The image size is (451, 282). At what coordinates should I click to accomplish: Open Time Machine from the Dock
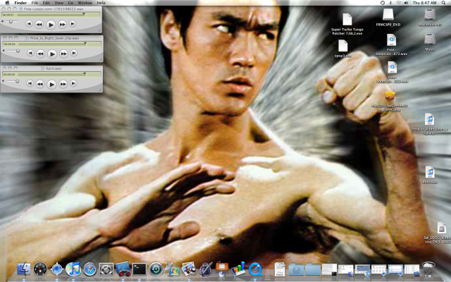[156, 269]
